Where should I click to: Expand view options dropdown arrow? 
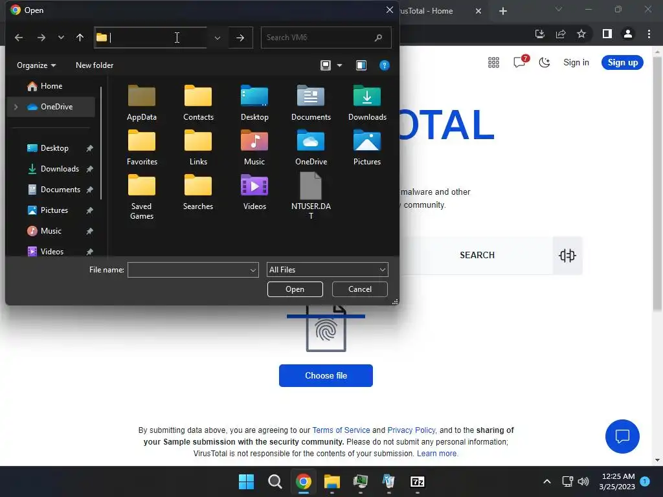(x=339, y=65)
